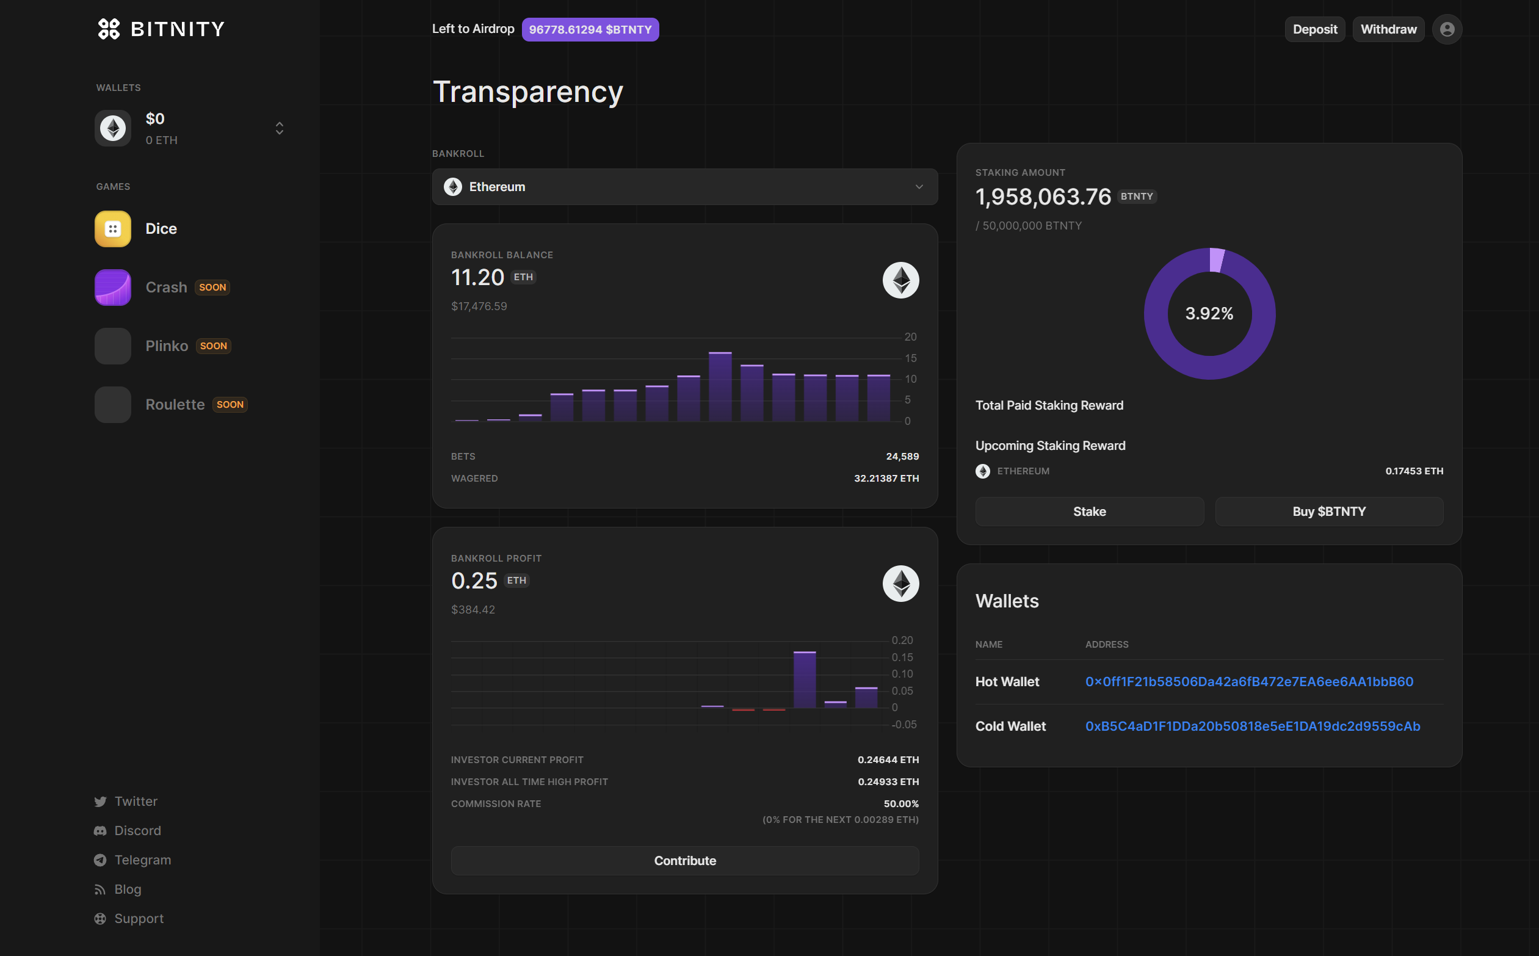Viewport: 1539px width, 956px height.
Task: Click the $384.42 profit in dollars
Action: pyautogui.click(x=473, y=610)
